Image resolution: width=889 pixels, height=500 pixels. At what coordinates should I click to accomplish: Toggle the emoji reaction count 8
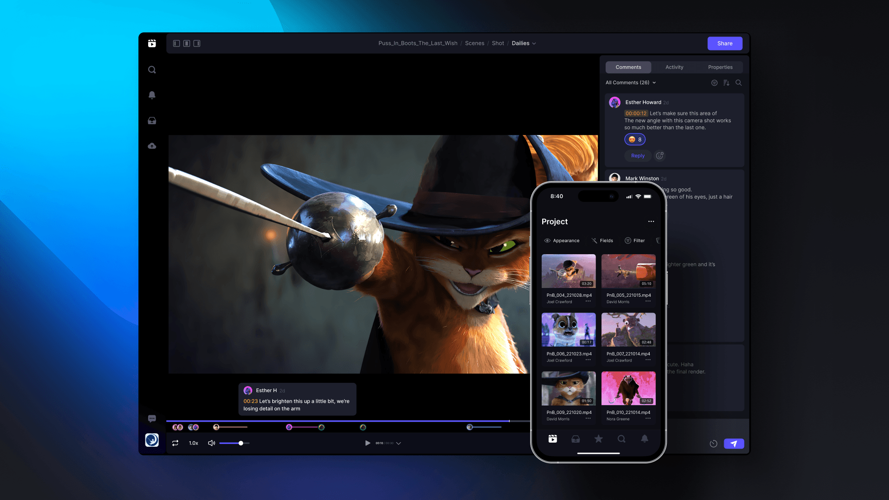point(635,139)
